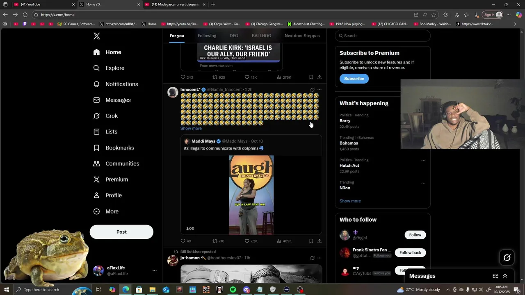Reply to Innocent post with 49 replies
The height and width of the screenshot is (295, 525).
click(186, 241)
